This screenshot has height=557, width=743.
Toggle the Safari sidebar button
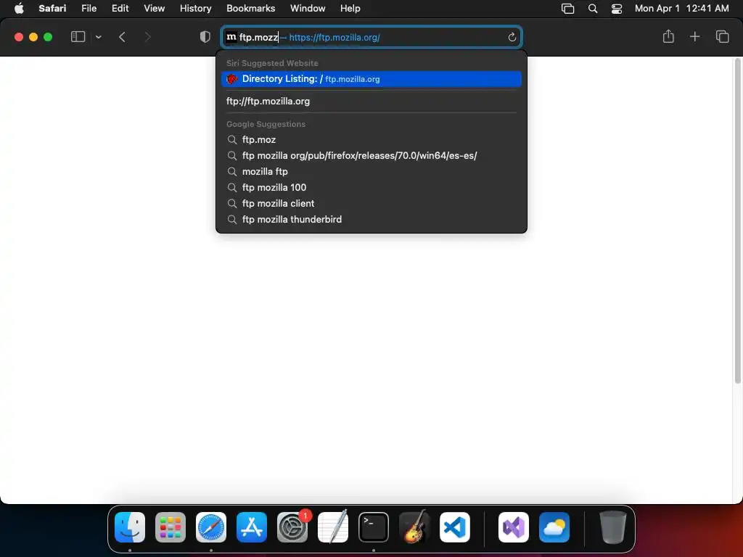click(78, 37)
